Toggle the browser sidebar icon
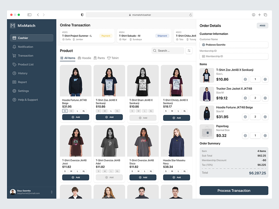Viewport: 279px width, 209px height. [29, 15]
